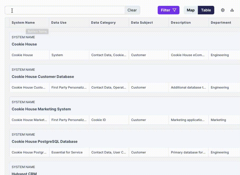Click the 'Cookie House Postgr...' cell

29,152
